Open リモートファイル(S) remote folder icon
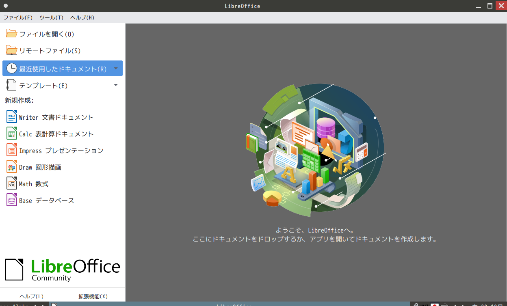 11,50
